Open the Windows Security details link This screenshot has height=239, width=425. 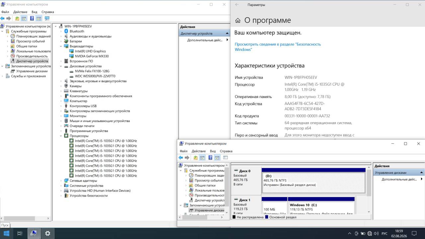coord(278,47)
